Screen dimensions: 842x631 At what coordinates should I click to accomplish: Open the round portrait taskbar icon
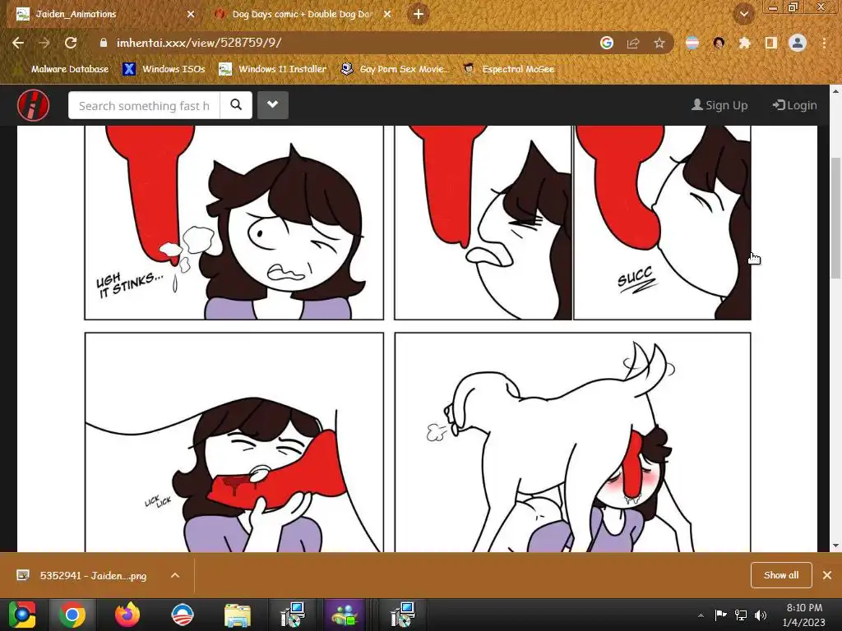tap(182, 615)
